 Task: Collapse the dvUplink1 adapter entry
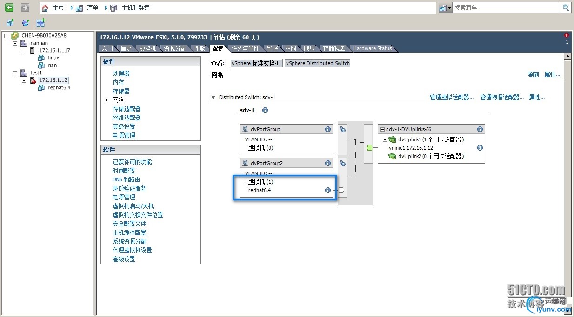pyautogui.click(x=385, y=139)
